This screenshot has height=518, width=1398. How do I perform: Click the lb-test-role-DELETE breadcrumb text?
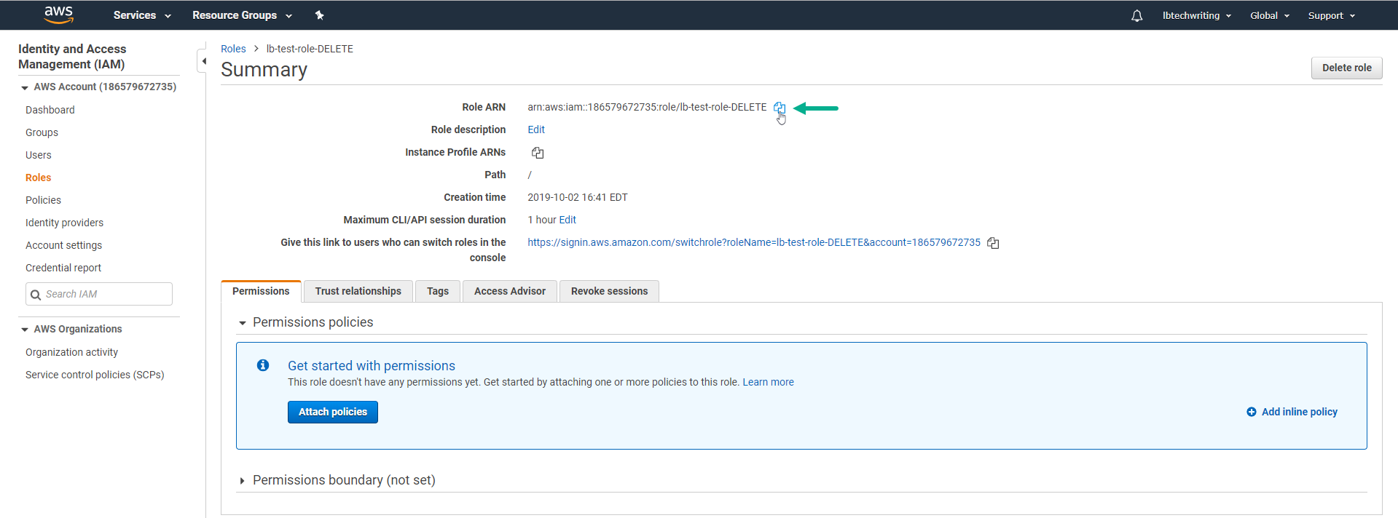pyautogui.click(x=310, y=49)
